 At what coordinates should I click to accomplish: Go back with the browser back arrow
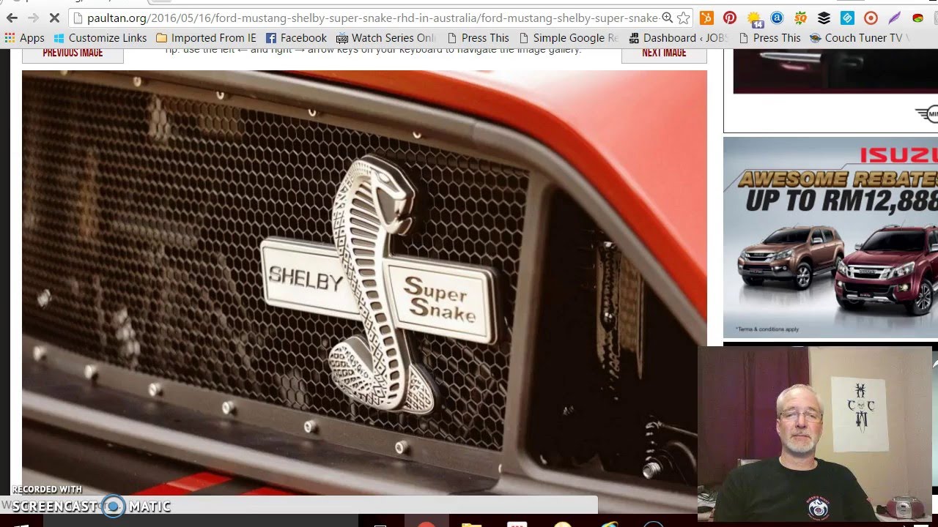[12, 18]
